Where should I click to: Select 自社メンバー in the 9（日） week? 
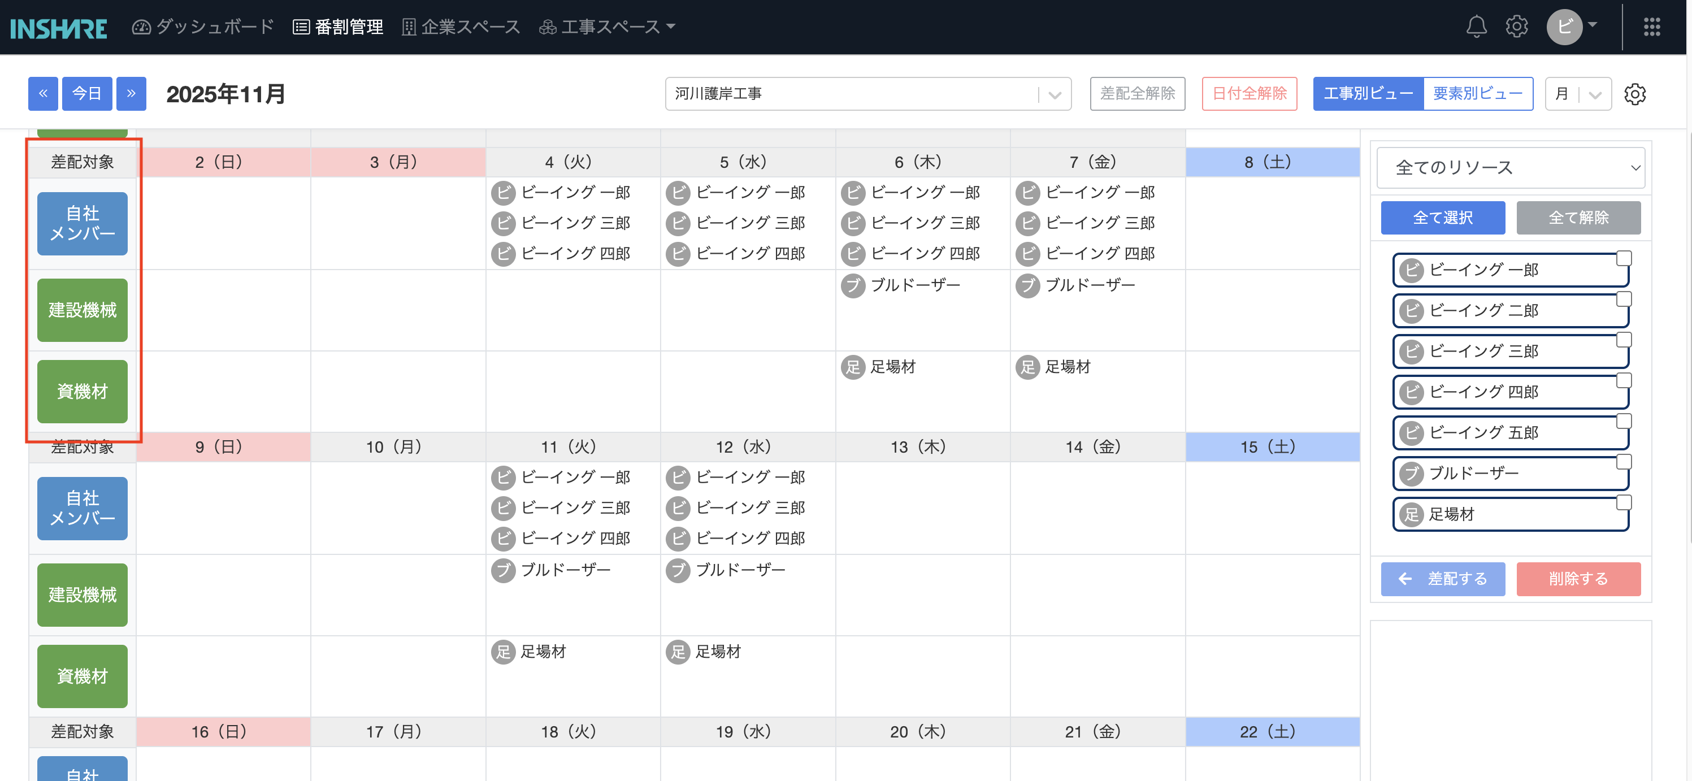[x=82, y=509]
